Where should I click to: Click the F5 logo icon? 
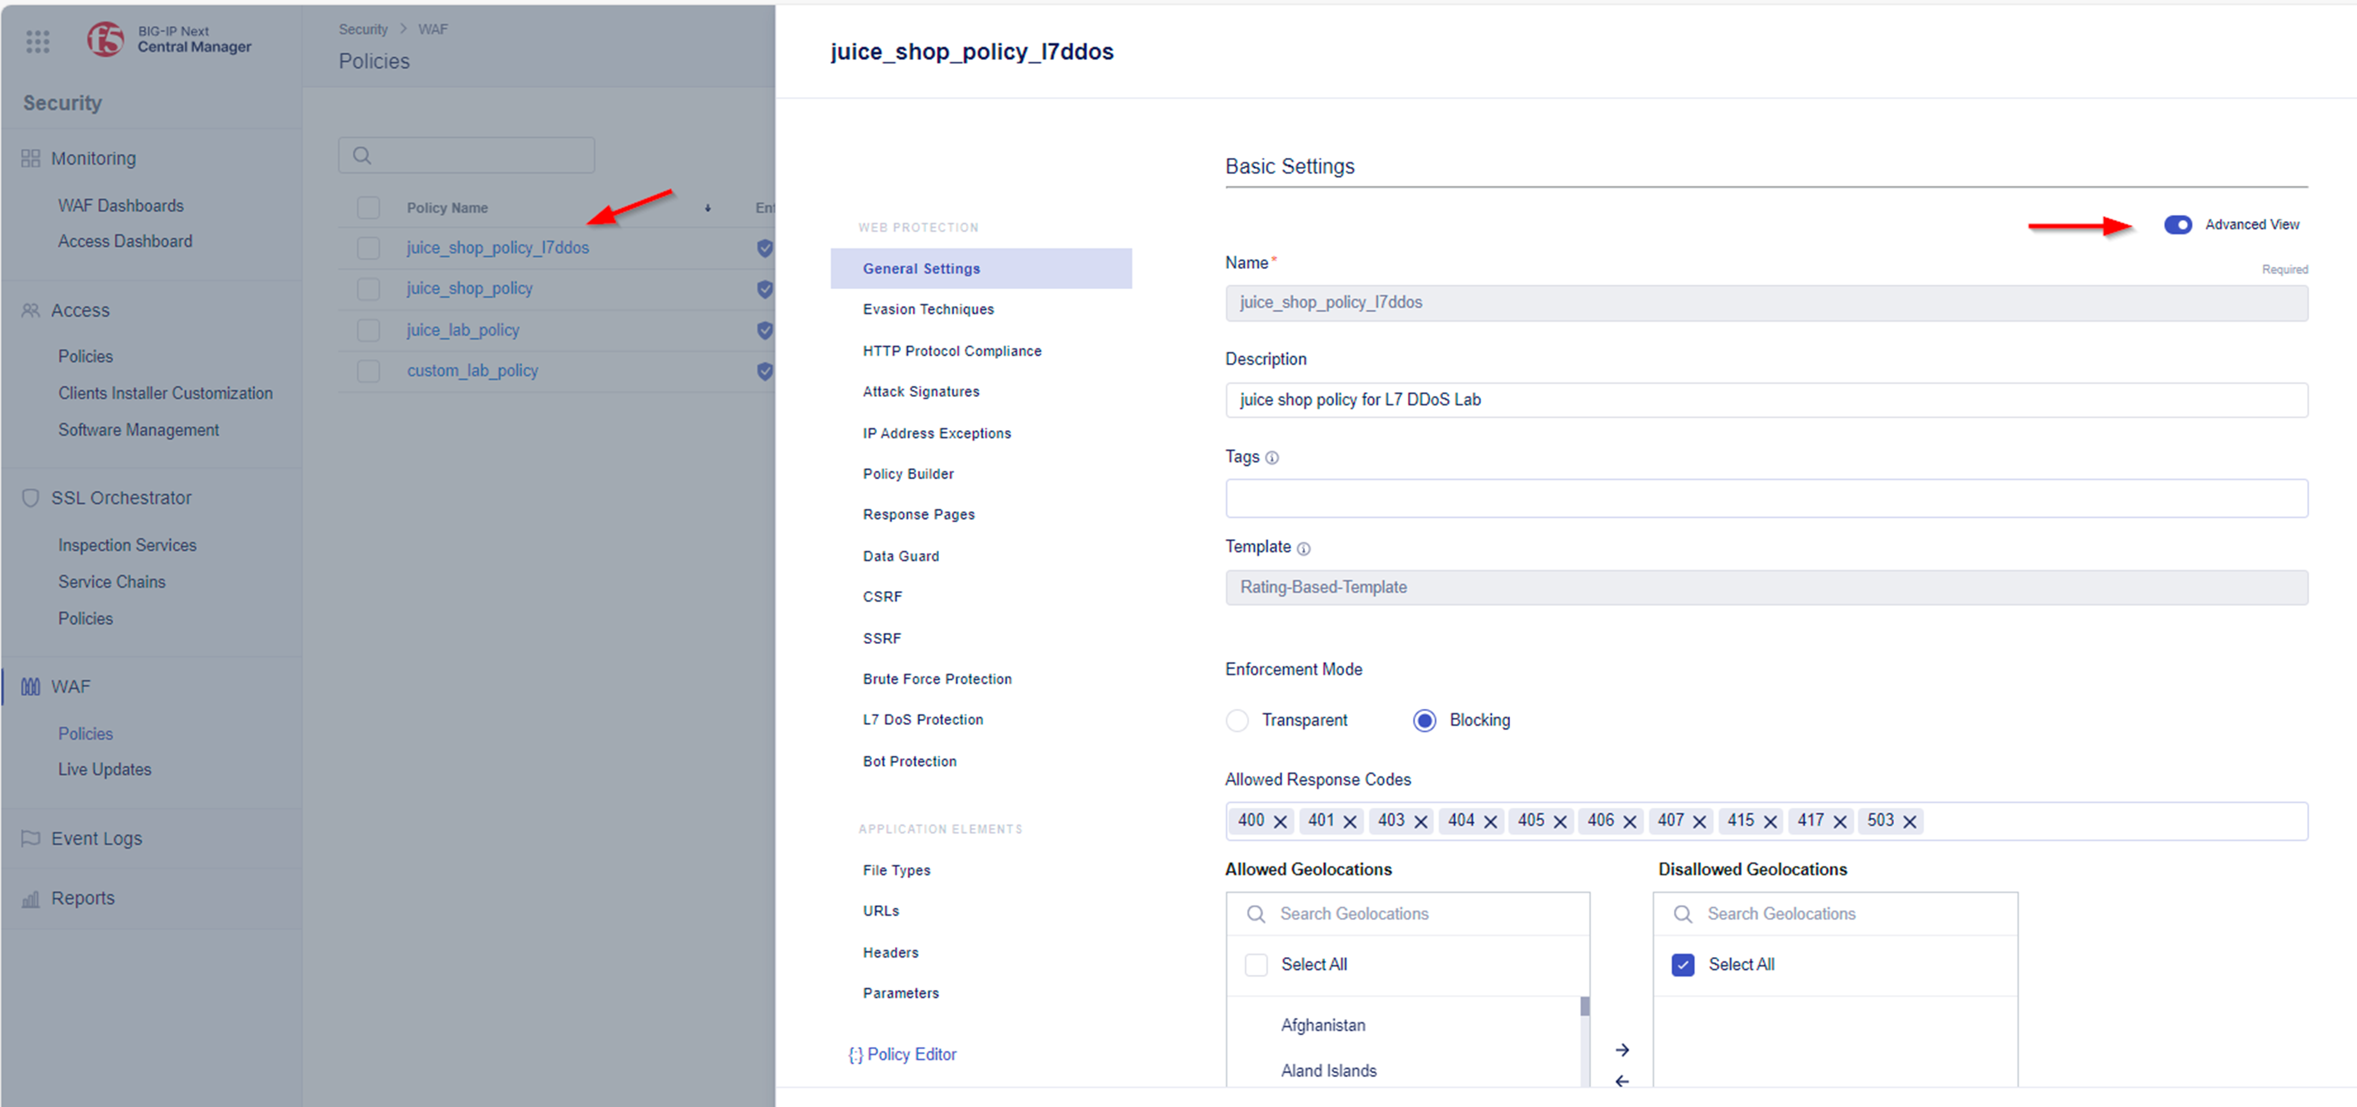105,39
